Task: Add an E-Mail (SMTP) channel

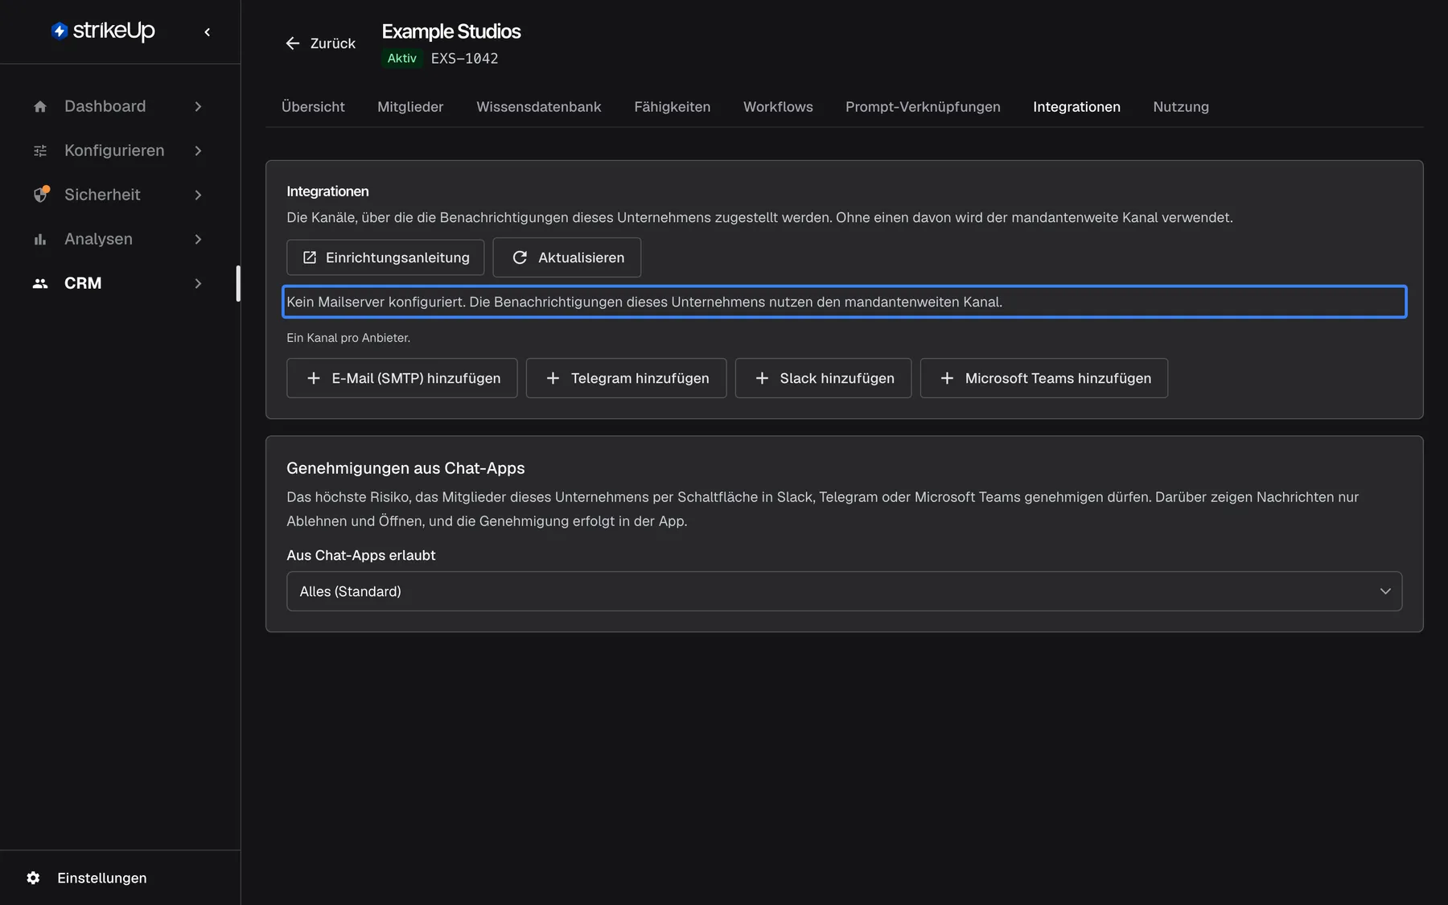Action: click(x=402, y=378)
